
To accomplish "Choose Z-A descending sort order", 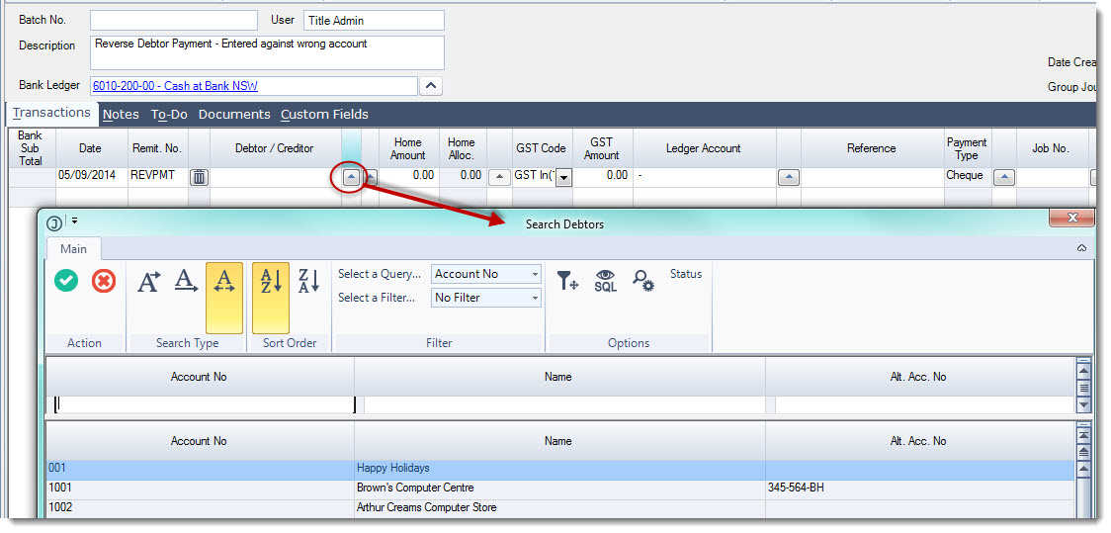I will click(308, 282).
